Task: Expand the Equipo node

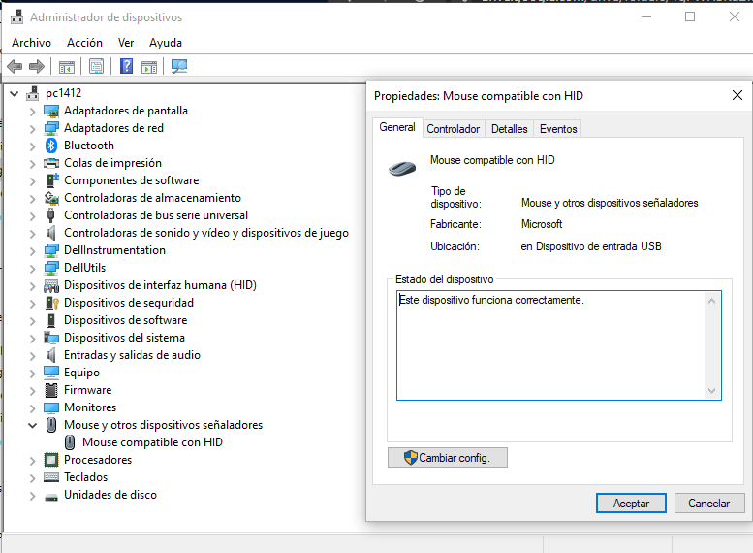Action: pos(32,374)
